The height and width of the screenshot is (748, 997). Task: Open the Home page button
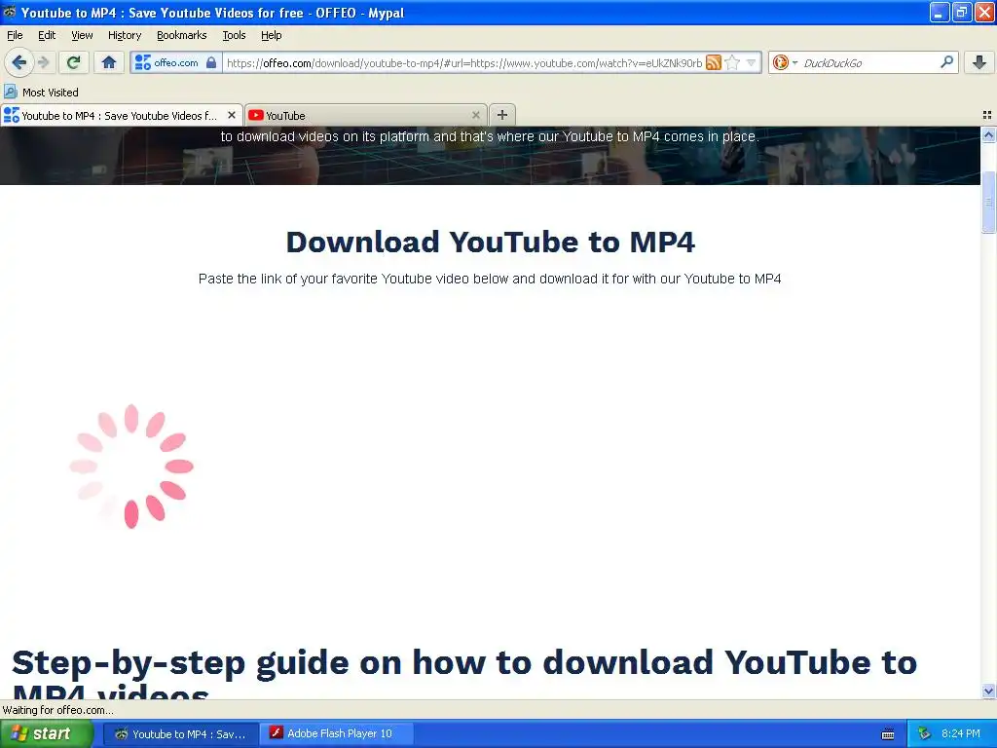(x=109, y=62)
